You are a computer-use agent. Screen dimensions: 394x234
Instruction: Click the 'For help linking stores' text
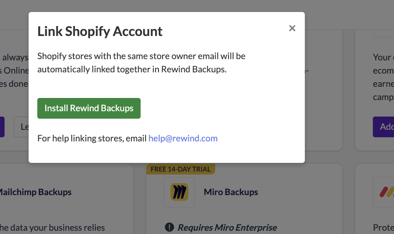pyautogui.click(x=92, y=138)
